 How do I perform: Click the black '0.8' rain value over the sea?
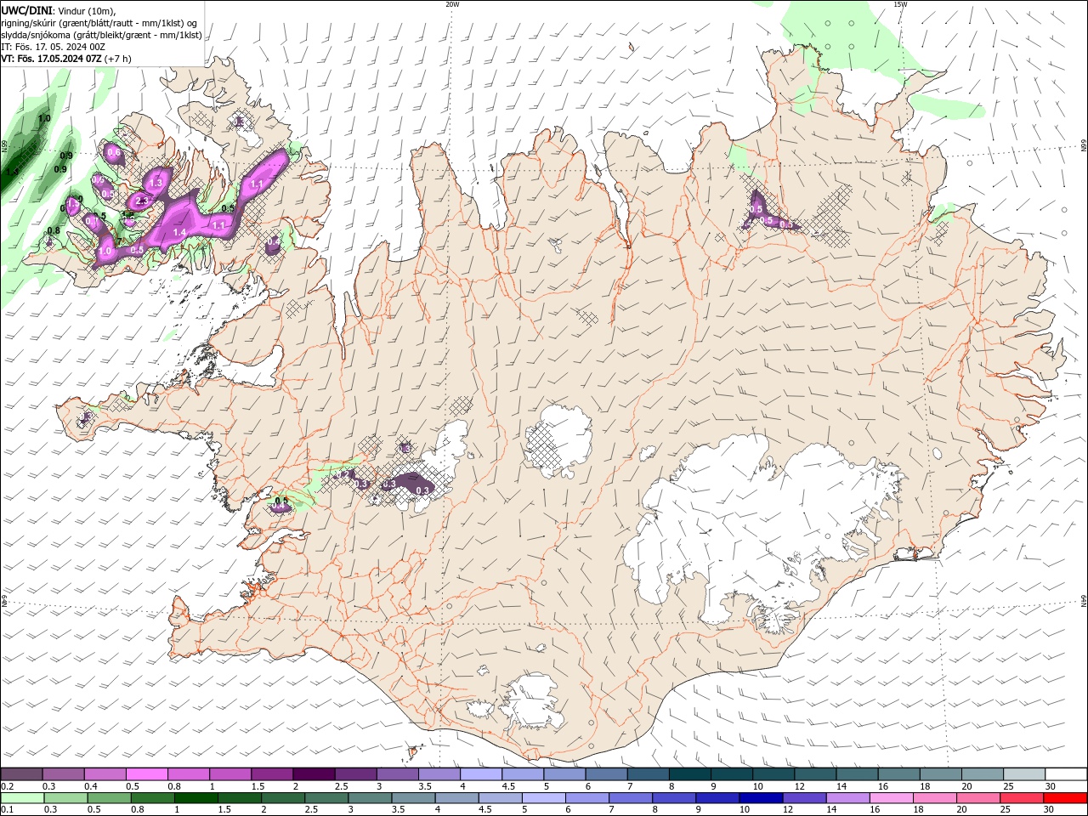pyautogui.click(x=54, y=231)
